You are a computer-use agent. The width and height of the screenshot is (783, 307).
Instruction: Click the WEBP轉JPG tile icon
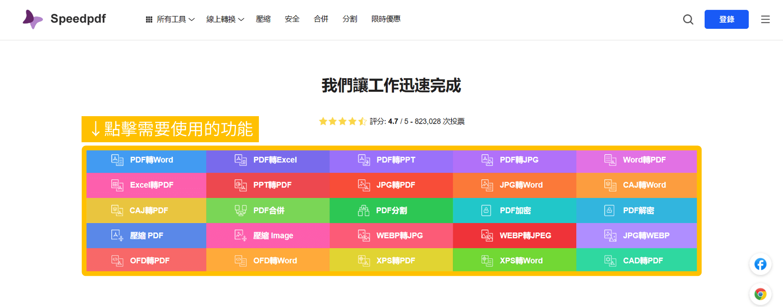364,235
